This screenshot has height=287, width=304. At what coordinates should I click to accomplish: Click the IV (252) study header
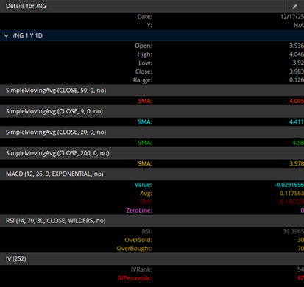(x=16, y=258)
